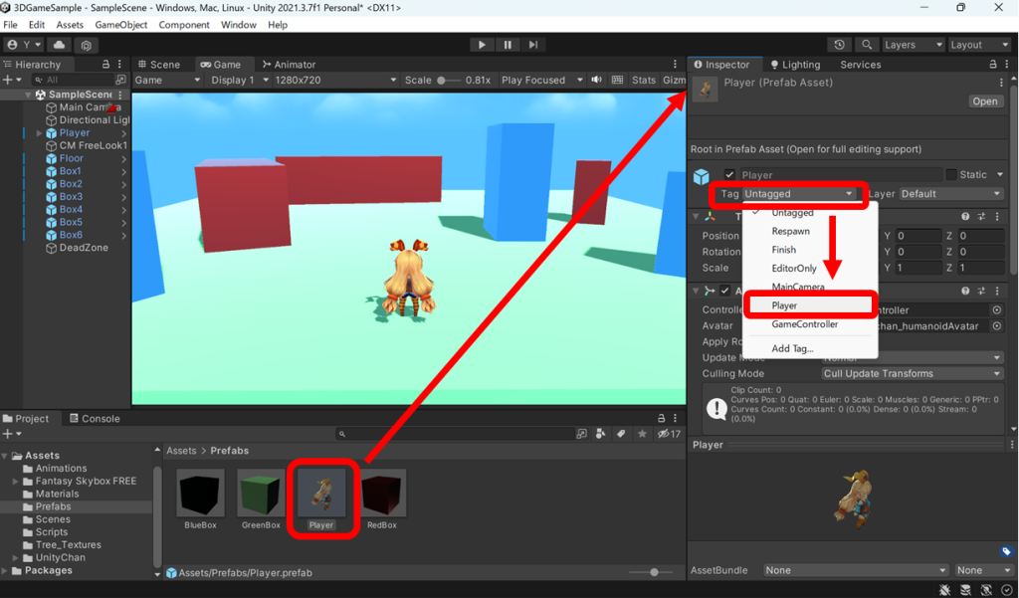Mute game audio in the Game view
The image size is (1019, 598).
click(595, 80)
